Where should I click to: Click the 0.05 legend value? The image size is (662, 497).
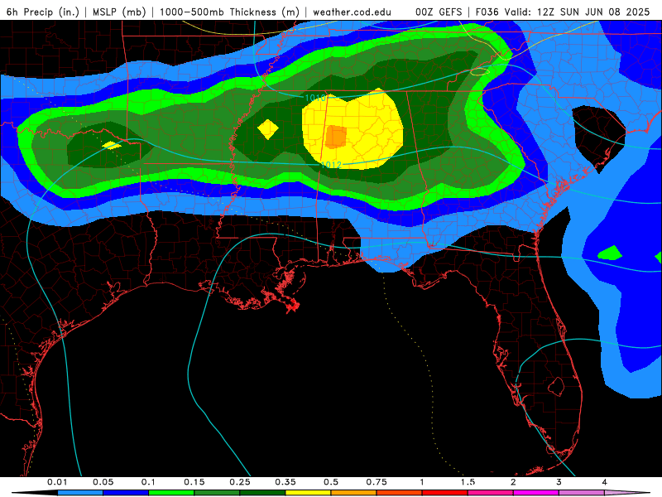103,482
